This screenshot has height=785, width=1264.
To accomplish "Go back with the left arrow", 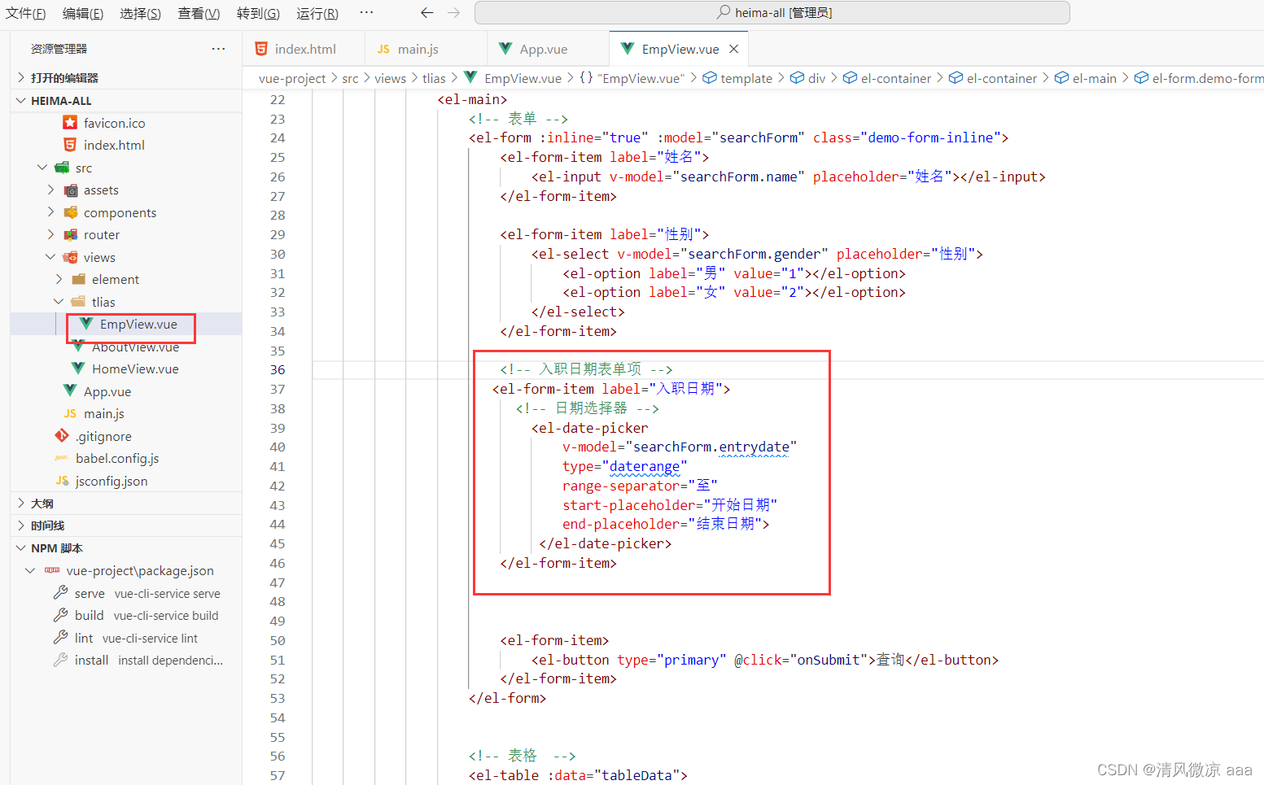I will (x=426, y=13).
